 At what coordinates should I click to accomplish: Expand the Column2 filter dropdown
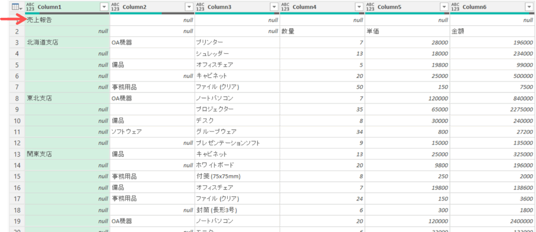tap(188, 7)
